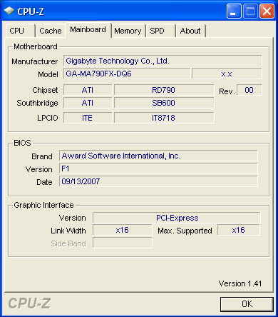Screen dimensions: 278x317
Task: Click the BIOS Version F1 field
Action: (158, 168)
